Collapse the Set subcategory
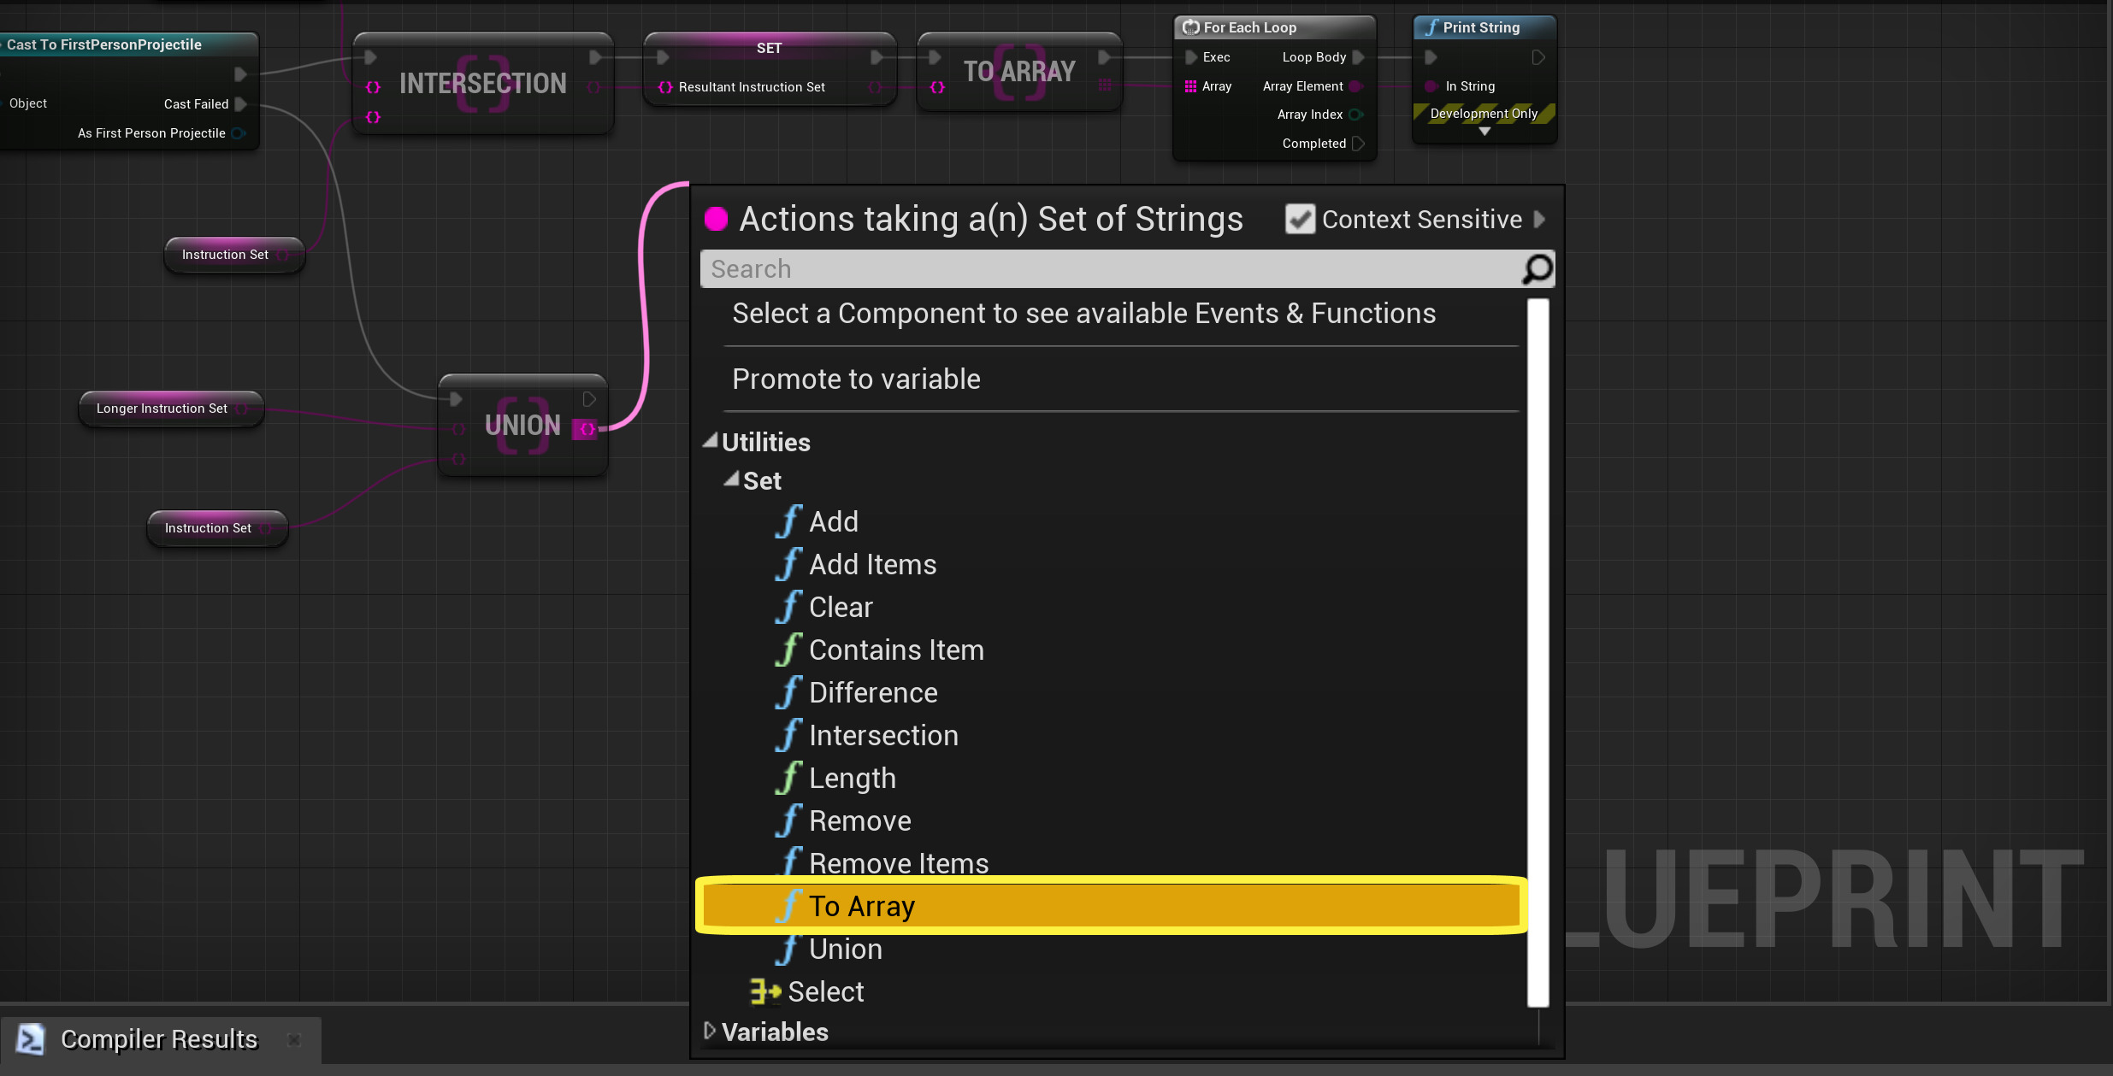 (x=731, y=479)
